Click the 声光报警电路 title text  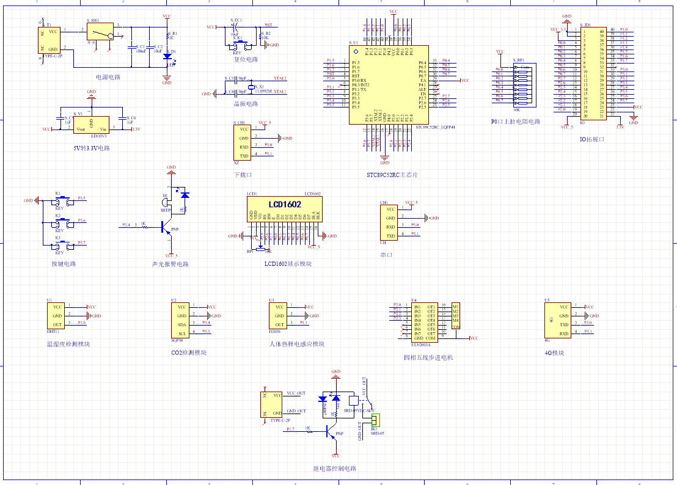point(170,264)
